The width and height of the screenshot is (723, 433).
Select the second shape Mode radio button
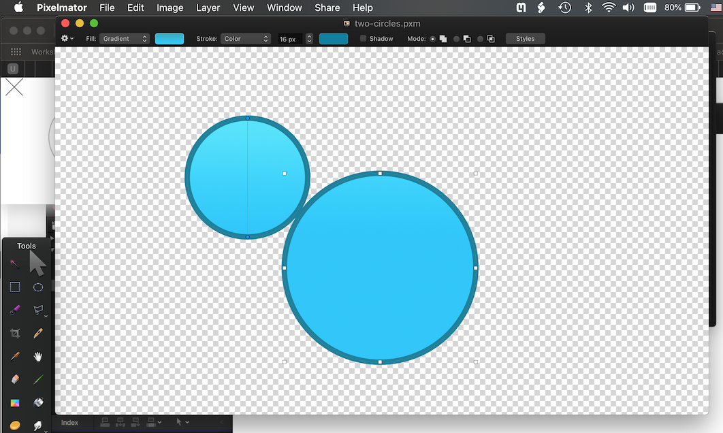456,39
